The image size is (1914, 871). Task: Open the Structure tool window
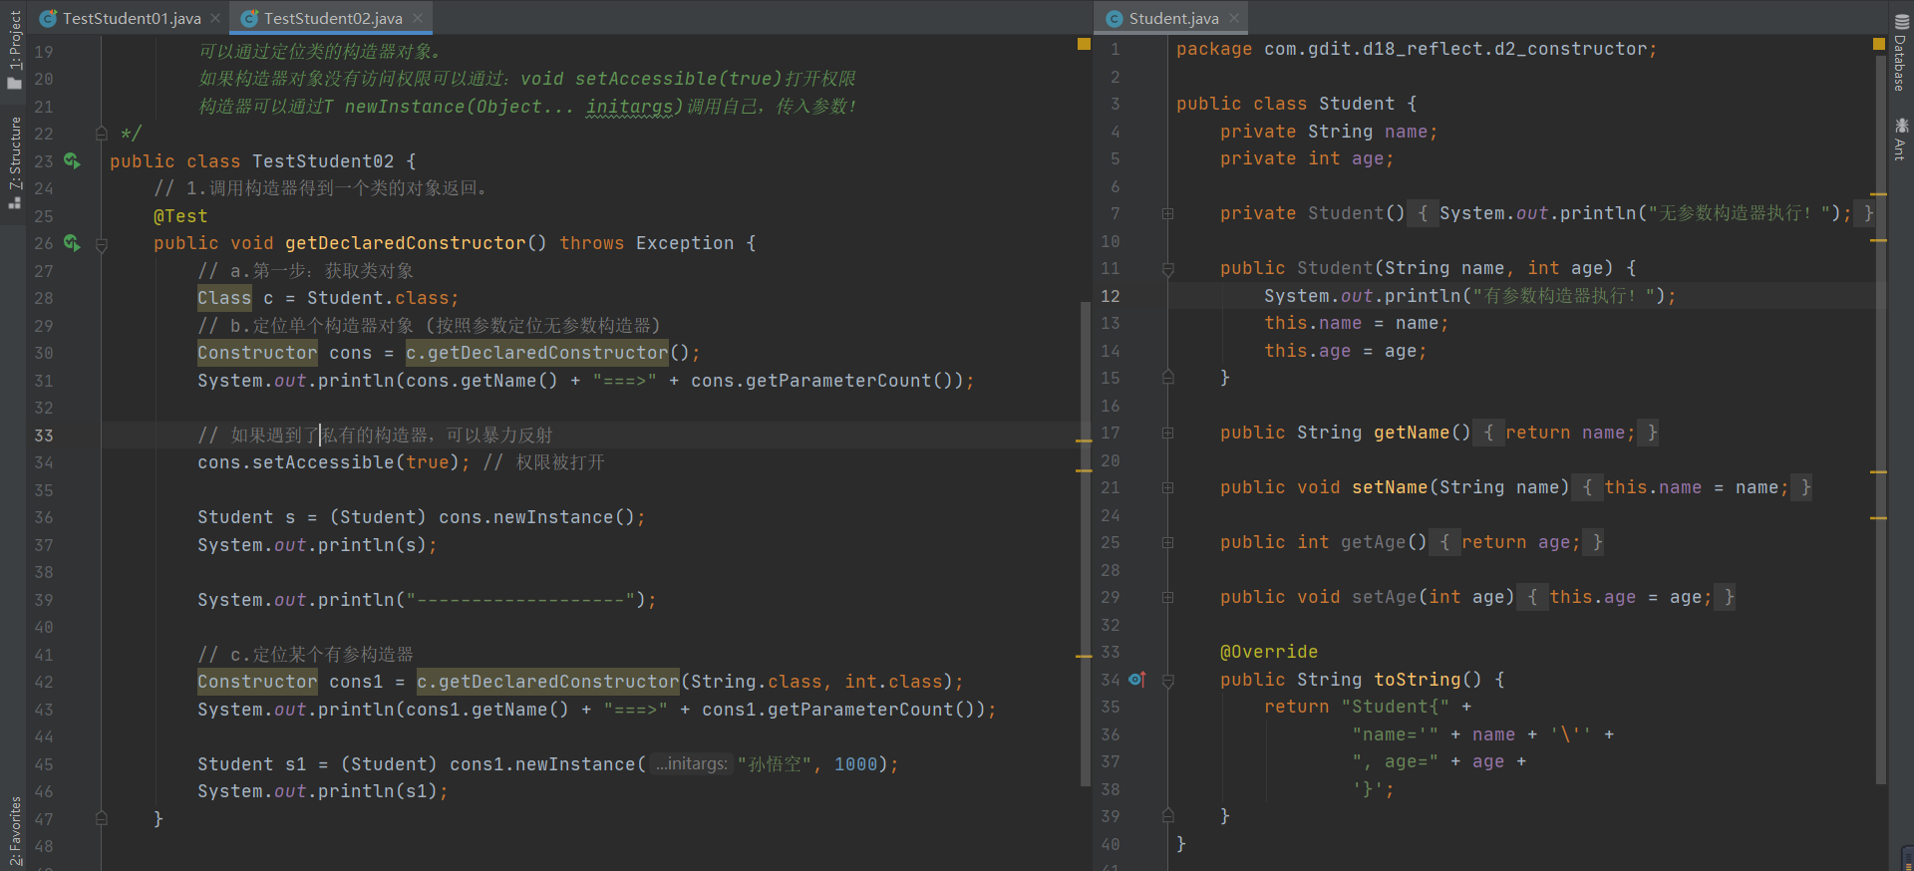click(14, 161)
